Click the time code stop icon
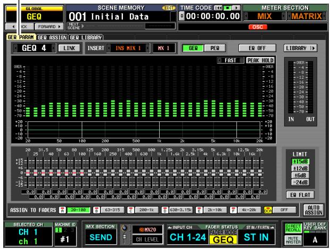 click(x=227, y=8)
